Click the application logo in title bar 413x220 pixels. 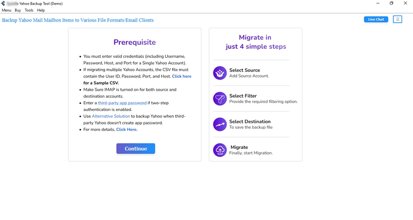coord(3,4)
